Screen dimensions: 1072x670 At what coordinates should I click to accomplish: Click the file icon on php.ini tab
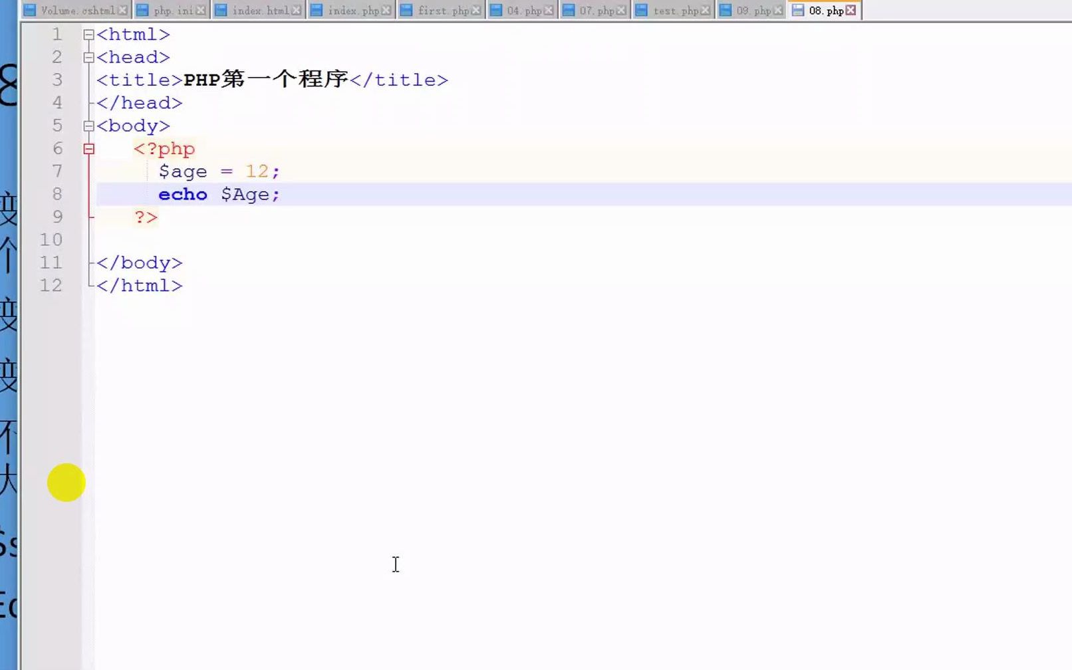pyautogui.click(x=142, y=11)
